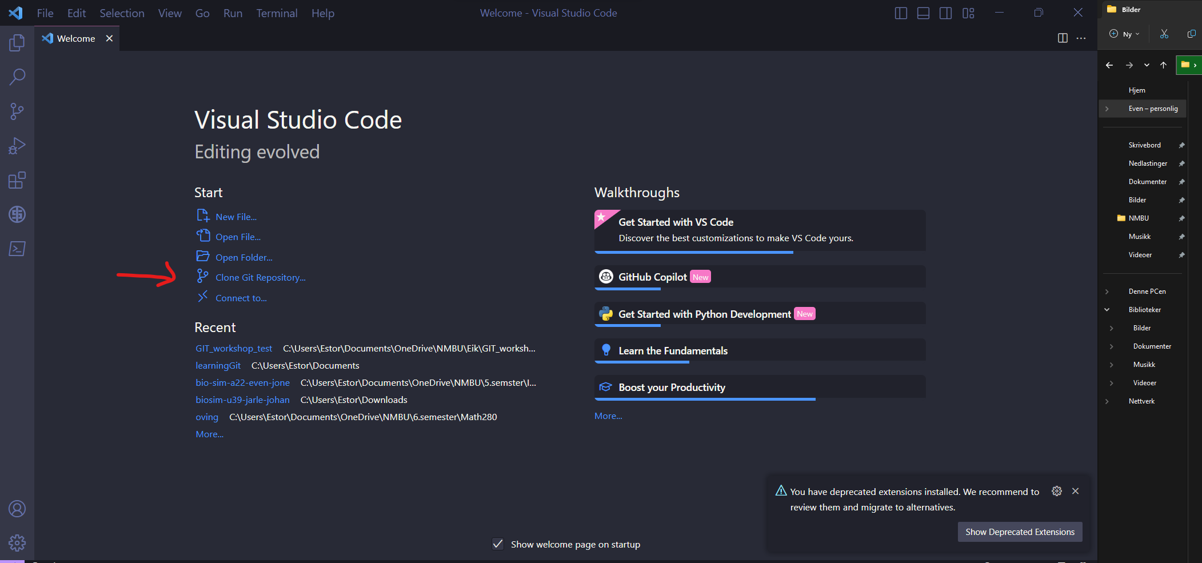Click New File... link
The image size is (1202, 563).
click(236, 217)
